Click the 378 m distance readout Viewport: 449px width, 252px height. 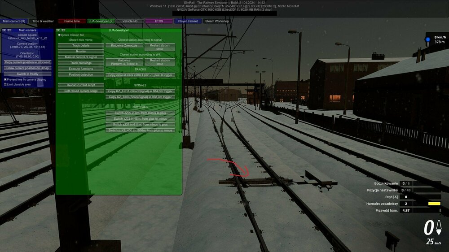(x=439, y=42)
